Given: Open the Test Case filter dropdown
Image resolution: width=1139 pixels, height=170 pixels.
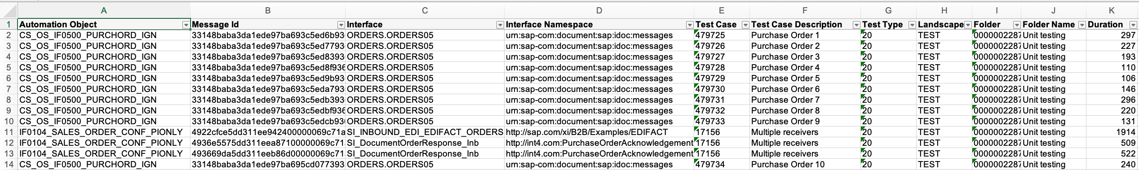Looking at the screenshot, I should click(745, 25).
